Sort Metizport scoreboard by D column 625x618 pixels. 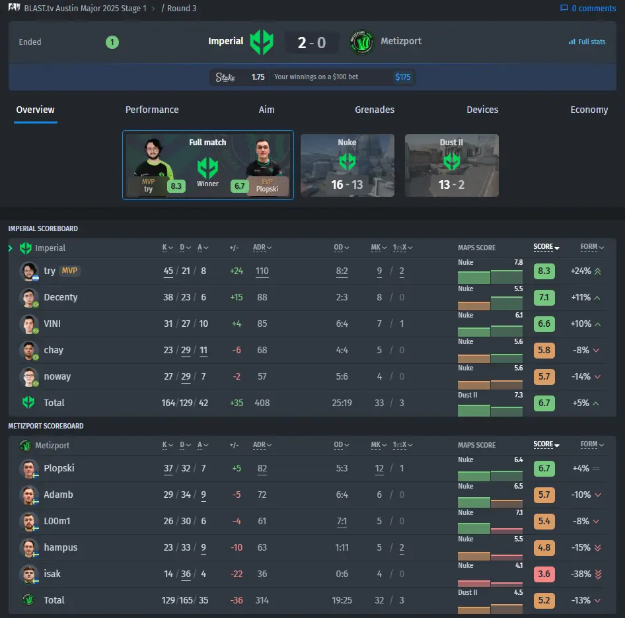(185, 444)
